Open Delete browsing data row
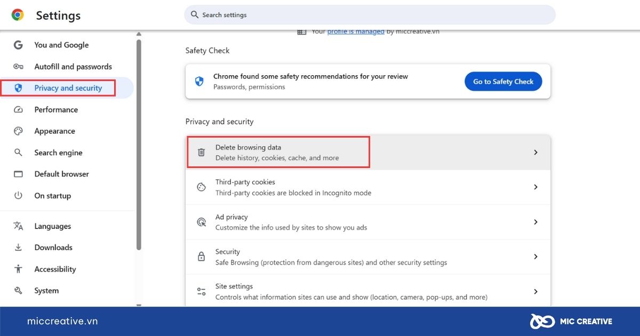The height and width of the screenshot is (336, 640). click(x=368, y=153)
